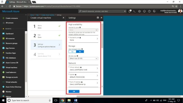Click the SQL databases icon

[3, 58]
